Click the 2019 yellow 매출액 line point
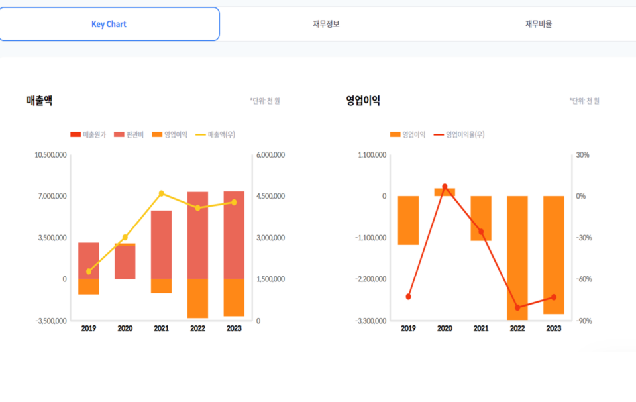 click(x=89, y=272)
